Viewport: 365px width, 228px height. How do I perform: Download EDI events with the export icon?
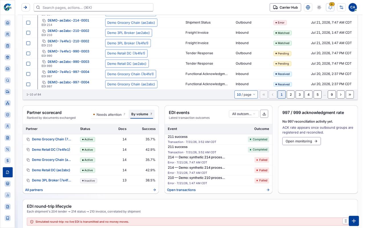(264, 114)
